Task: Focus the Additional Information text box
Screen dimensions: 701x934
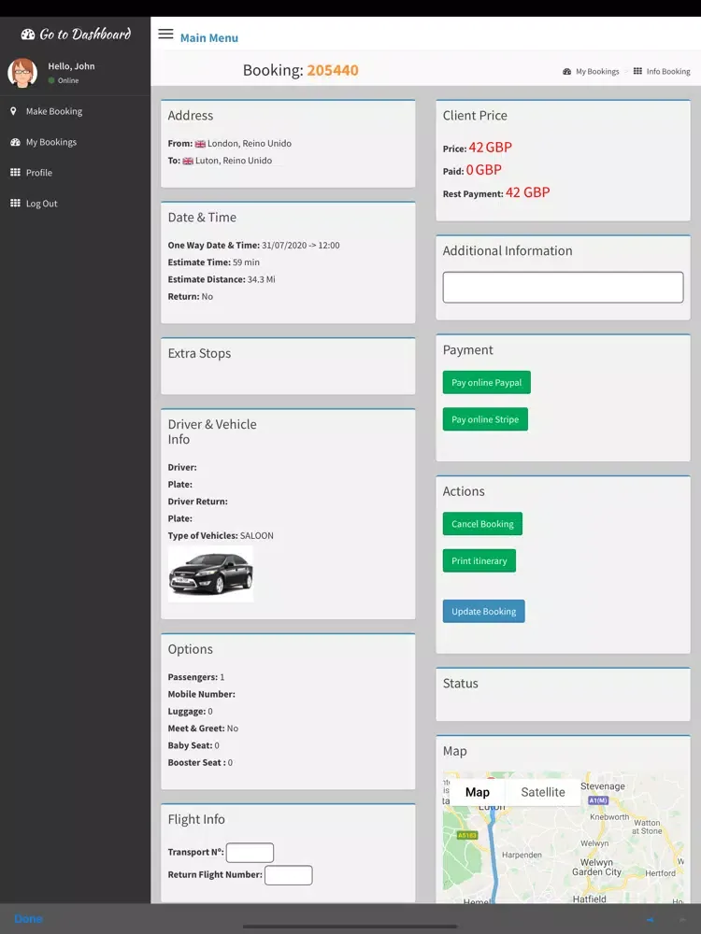Action: pyautogui.click(x=563, y=288)
